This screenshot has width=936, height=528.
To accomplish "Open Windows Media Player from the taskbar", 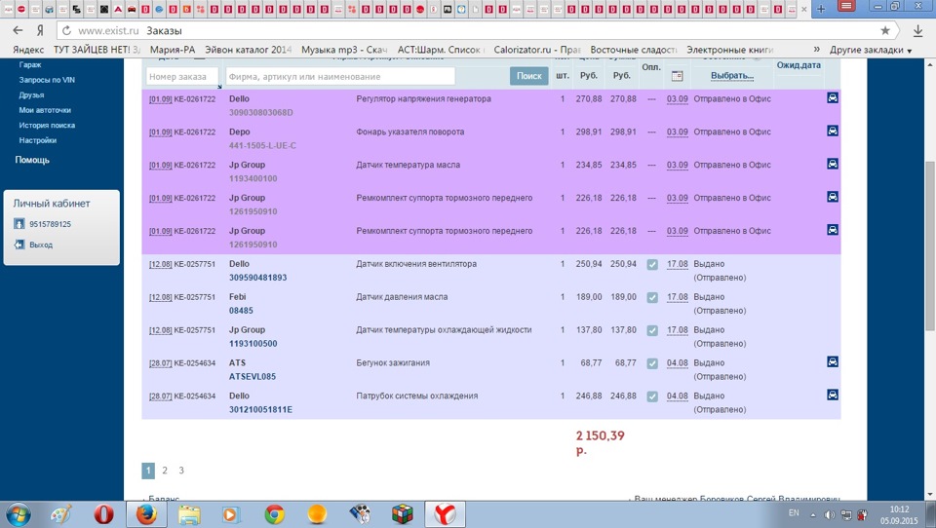I will (231, 514).
